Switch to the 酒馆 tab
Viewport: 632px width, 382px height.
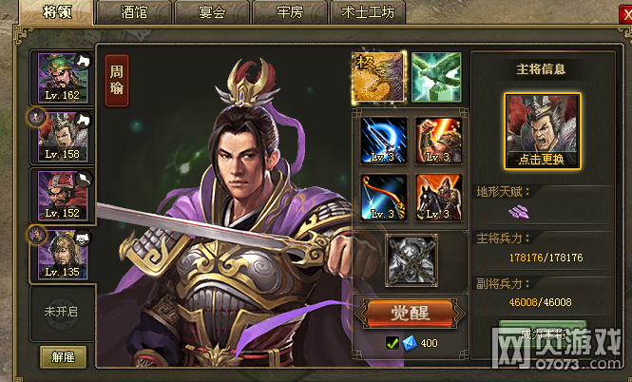point(134,12)
